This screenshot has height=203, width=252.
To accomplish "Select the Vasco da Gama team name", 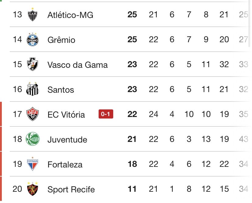I will [x=77, y=65].
